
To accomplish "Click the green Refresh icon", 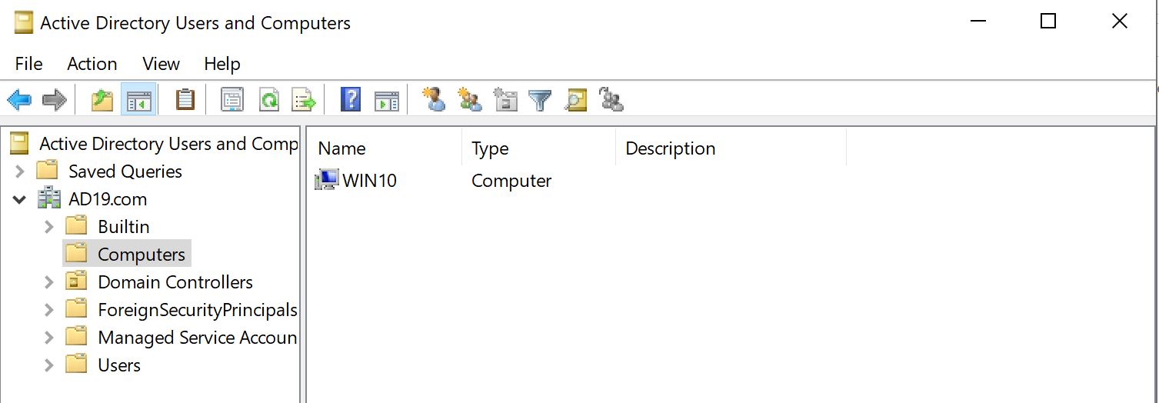I will pyautogui.click(x=269, y=99).
